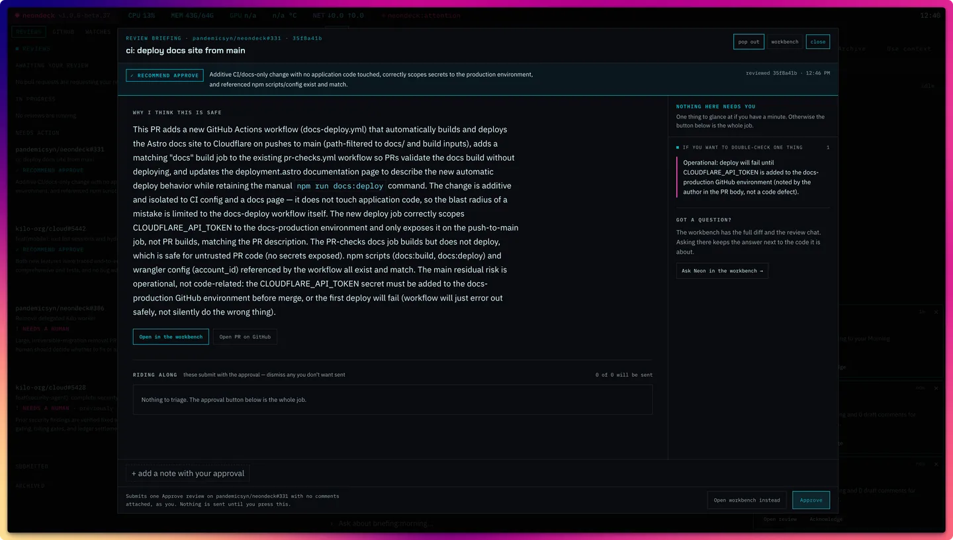Open the workbench from the header

click(x=784, y=42)
